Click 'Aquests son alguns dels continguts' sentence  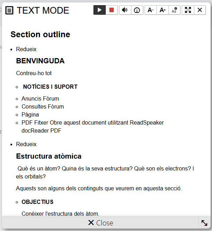tap(99, 189)
